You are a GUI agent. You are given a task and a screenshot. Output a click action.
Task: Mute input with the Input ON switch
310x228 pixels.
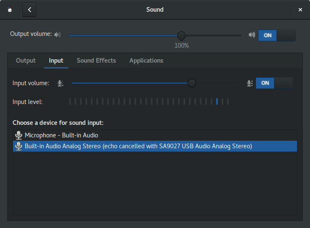pyautogui.click(x=274, y=83)
